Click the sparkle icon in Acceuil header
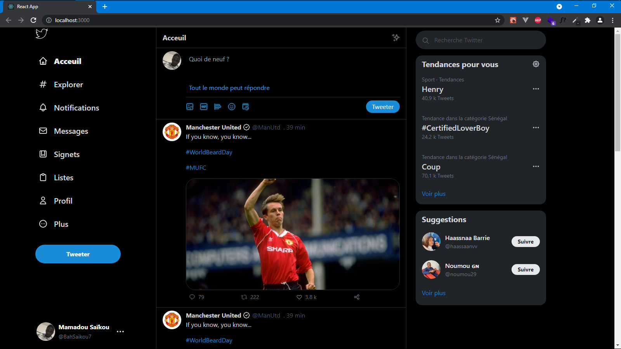Image resolution: width=621 pixels, height=349 pixels. pos(395,38)
